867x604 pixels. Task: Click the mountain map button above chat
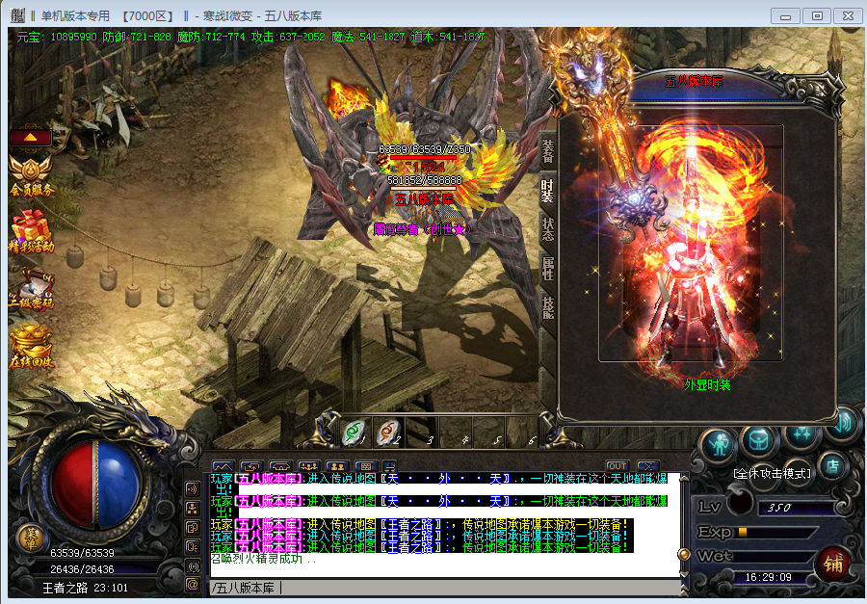[223, 467]
